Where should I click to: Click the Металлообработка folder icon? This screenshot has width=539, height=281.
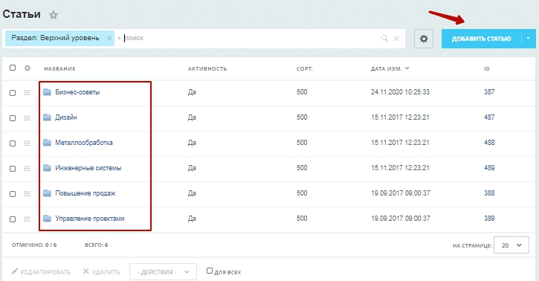point(47,143)
